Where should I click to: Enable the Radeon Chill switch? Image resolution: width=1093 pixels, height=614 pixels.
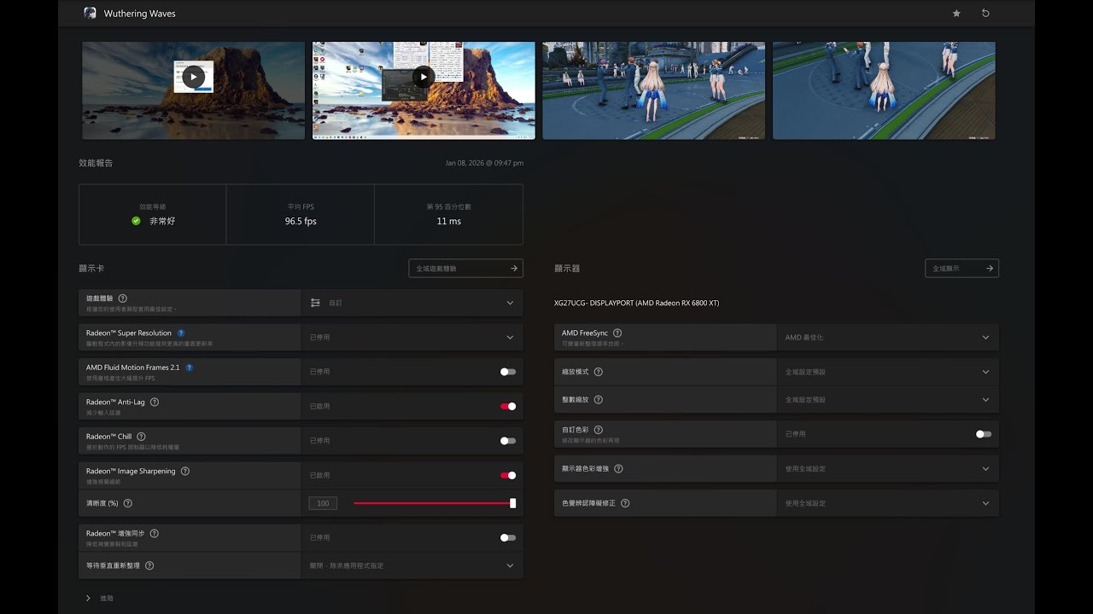508,441
